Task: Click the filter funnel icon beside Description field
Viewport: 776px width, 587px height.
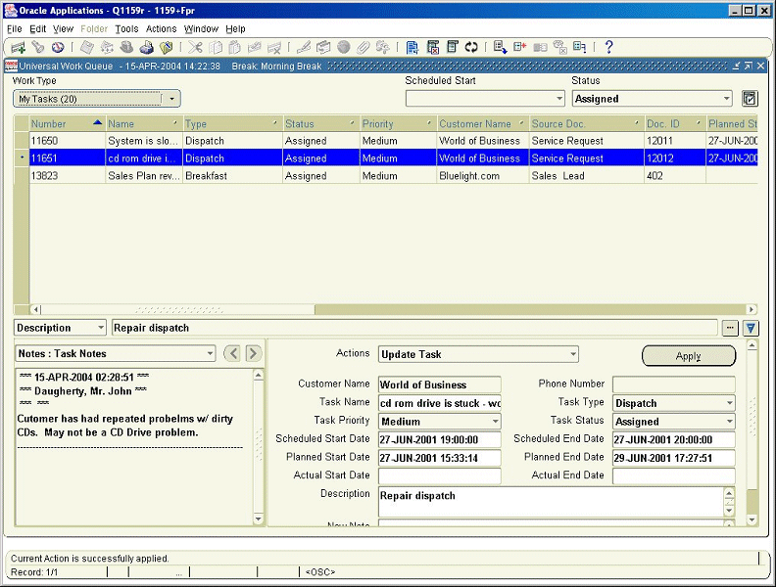Action: (751, 329)
